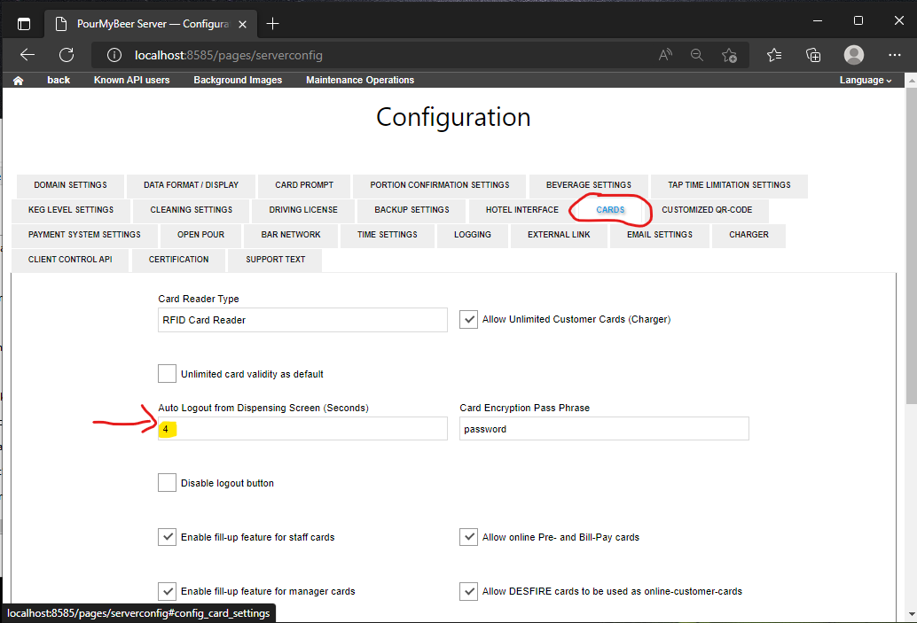This screenshot has height=623, width=917.
Task: Click the zoom out magnifier icon
Action: [x=696, y=55]
